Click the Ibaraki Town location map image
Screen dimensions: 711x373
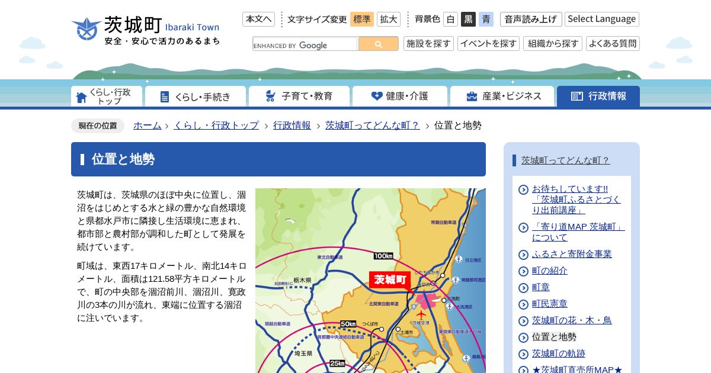pos(370,281)
